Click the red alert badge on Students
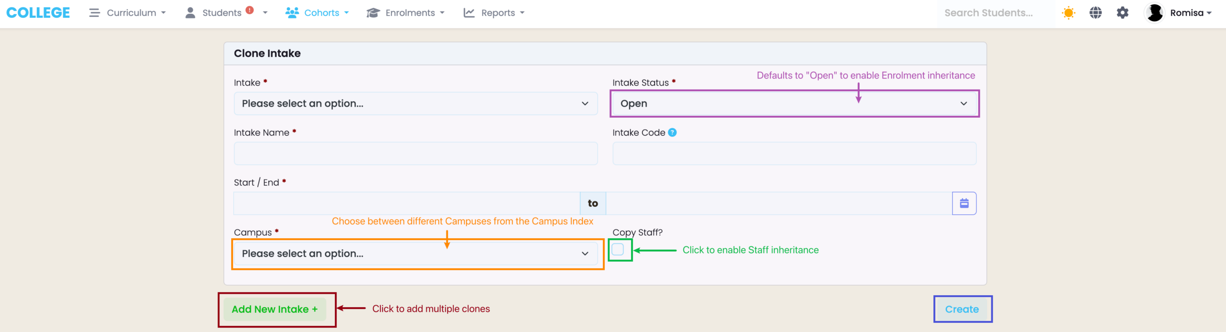 (250, 10)
